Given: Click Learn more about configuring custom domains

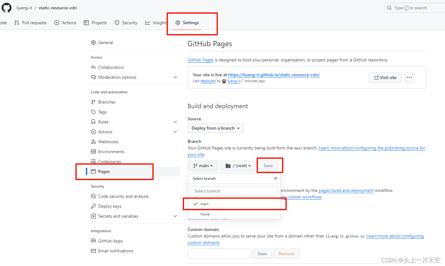Looking at the screenshot, I should click(395, 236).
